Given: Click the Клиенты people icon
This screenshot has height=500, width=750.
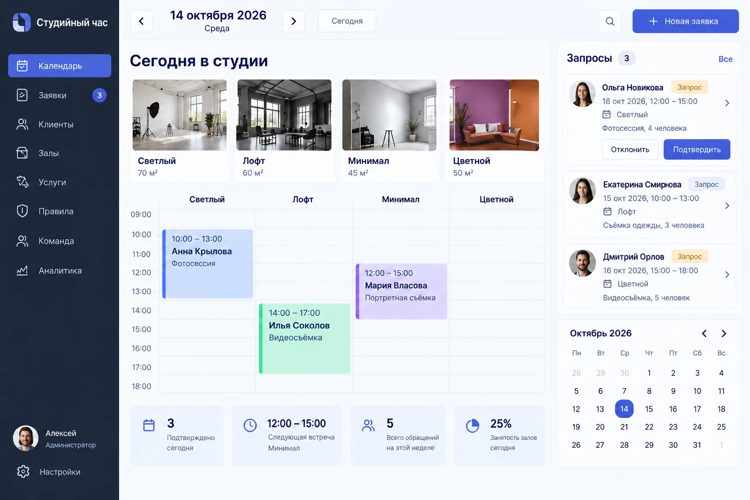Looking at the screenshot, I should click(x=22, y=124).
